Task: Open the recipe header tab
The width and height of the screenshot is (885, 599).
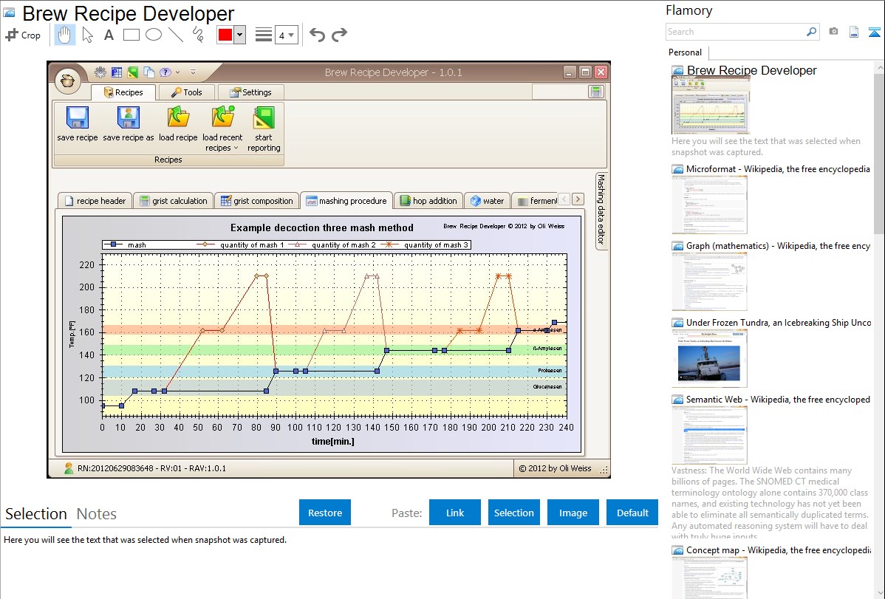Action: point(95,201)
